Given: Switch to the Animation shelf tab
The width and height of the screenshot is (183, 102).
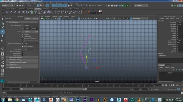Looking at the screenshot, I should click(46, 9).
